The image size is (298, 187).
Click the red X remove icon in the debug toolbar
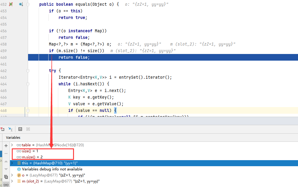[3, 128]
